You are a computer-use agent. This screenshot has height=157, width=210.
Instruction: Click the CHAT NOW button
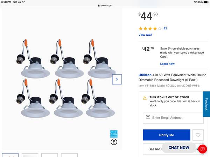click(179, 148)
